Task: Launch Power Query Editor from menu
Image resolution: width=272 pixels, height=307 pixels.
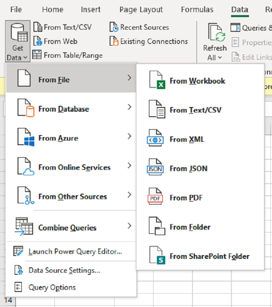Action: point(75,251)
